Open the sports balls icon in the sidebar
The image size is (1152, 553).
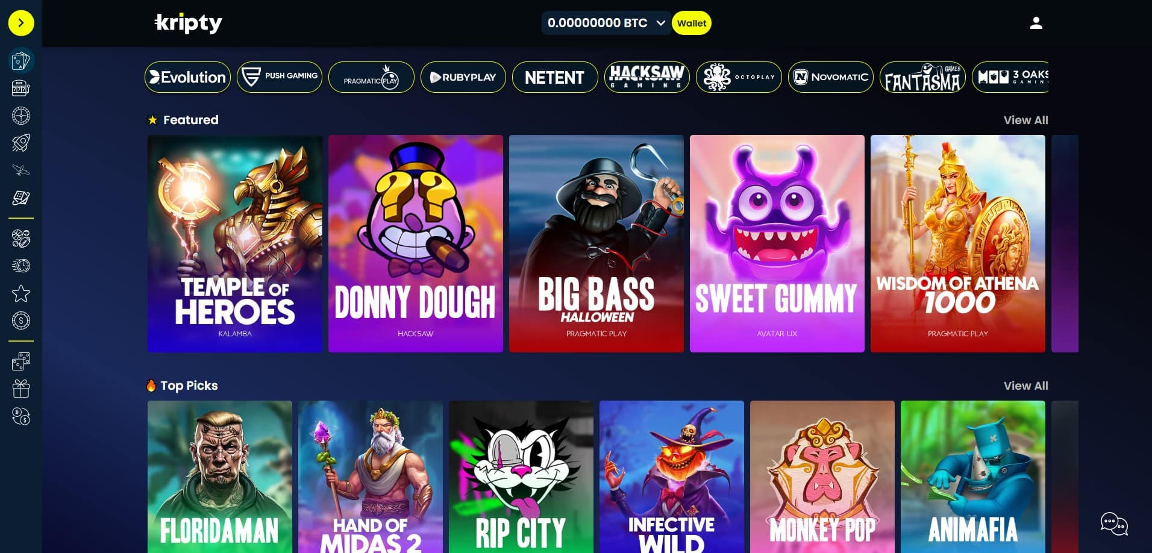coord(21,239)
